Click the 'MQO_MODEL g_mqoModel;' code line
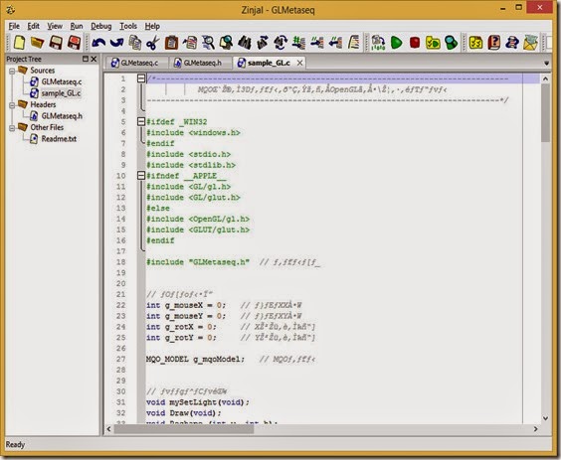Image resolution: width=561 pixels, height=460 pixels. point(195,359)
